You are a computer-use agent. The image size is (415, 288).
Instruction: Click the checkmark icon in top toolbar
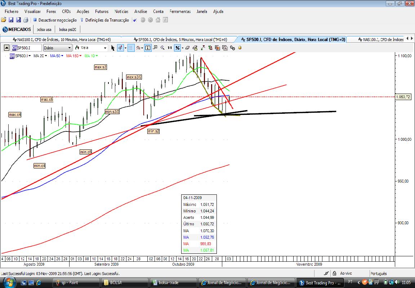[135, 20]
